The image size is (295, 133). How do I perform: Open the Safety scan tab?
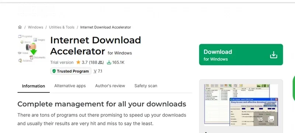pos(146,86)
